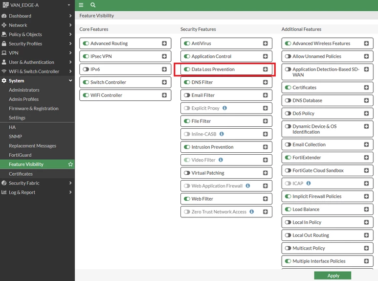Click the Dashboard gauge icon
Image resolution: width=378 pixels, height=281 pixels.
tap(4, 16)
